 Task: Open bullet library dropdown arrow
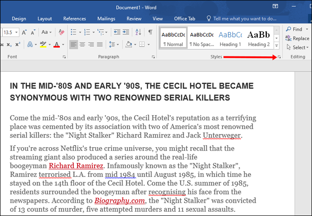pyautogui.click(x=80, y=32)
